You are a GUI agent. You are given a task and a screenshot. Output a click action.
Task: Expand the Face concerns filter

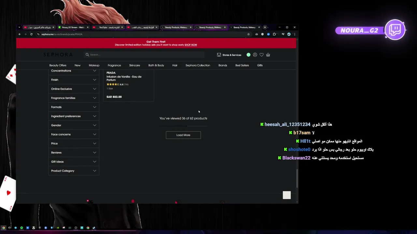tap(74, 134)
